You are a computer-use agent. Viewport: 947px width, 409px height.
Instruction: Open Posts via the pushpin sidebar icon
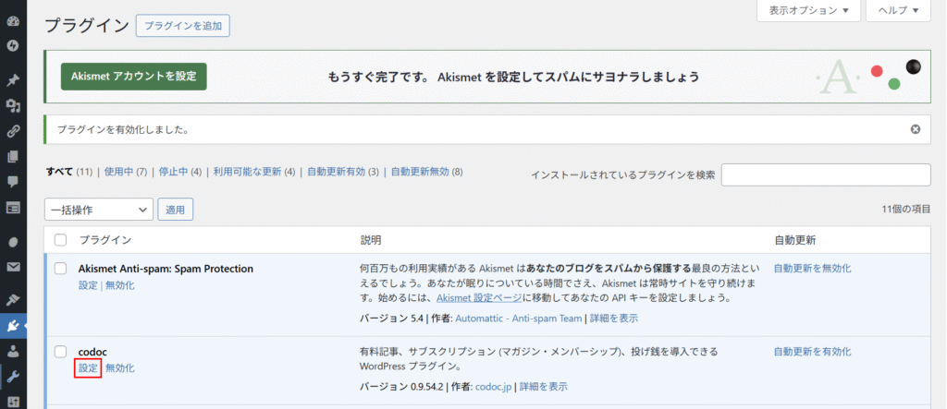(13, 81)
